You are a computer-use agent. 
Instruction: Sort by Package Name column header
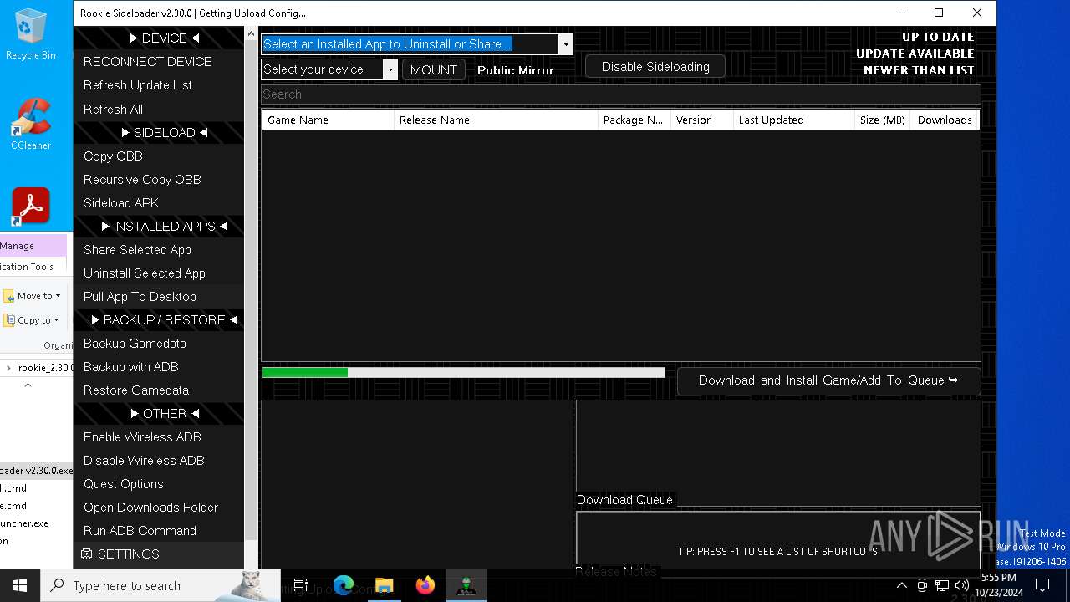click(634, 120)
